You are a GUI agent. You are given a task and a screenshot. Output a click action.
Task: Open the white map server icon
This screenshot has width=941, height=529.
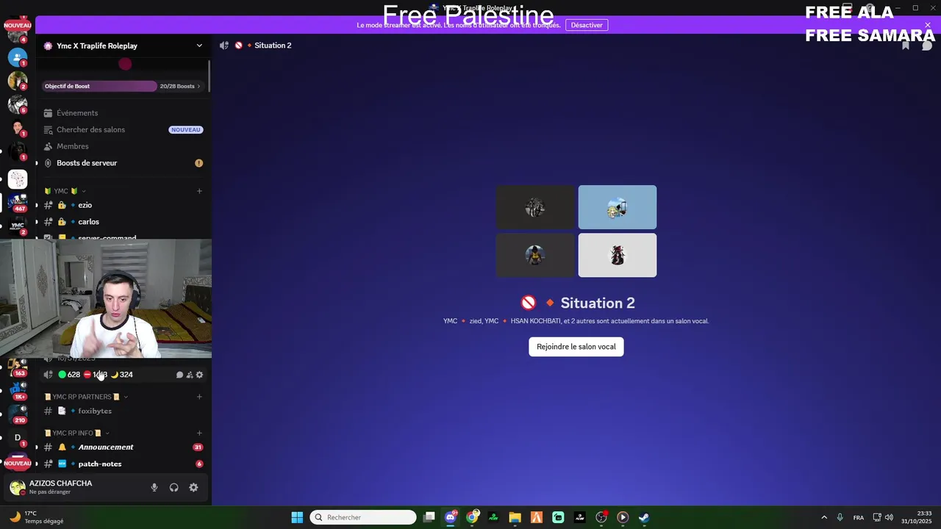(18, 179)
